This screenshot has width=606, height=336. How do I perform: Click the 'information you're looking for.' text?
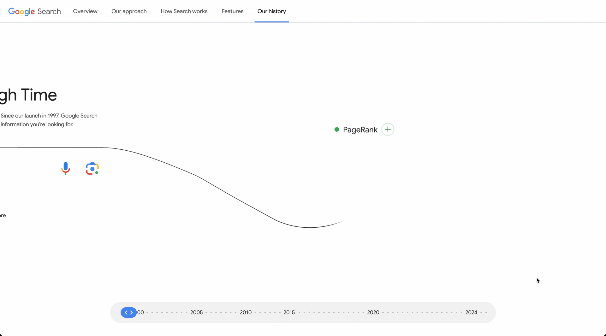coord(37,124)
